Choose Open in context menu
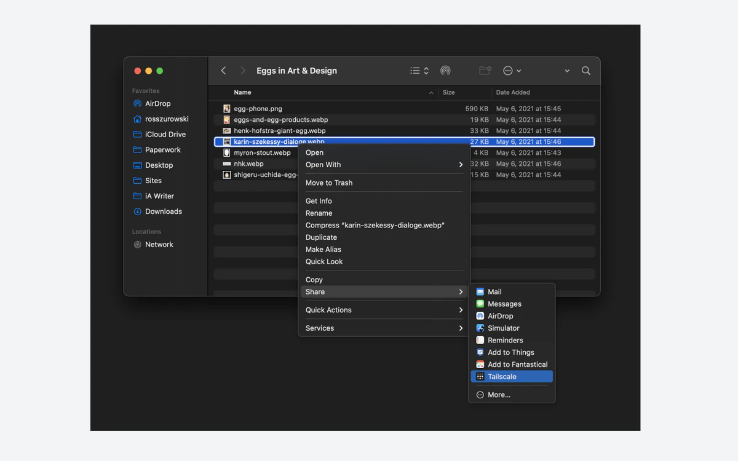738x461 pixels. point(384,152)
